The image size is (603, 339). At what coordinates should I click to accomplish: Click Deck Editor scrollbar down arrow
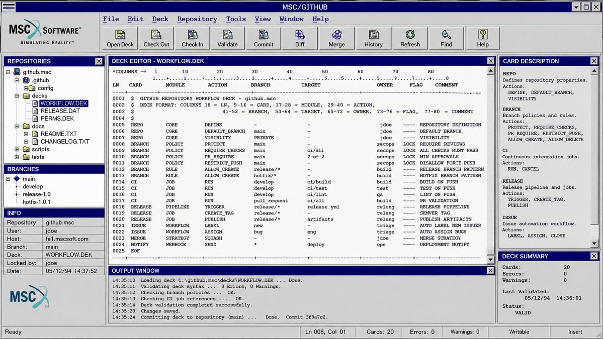491,260
